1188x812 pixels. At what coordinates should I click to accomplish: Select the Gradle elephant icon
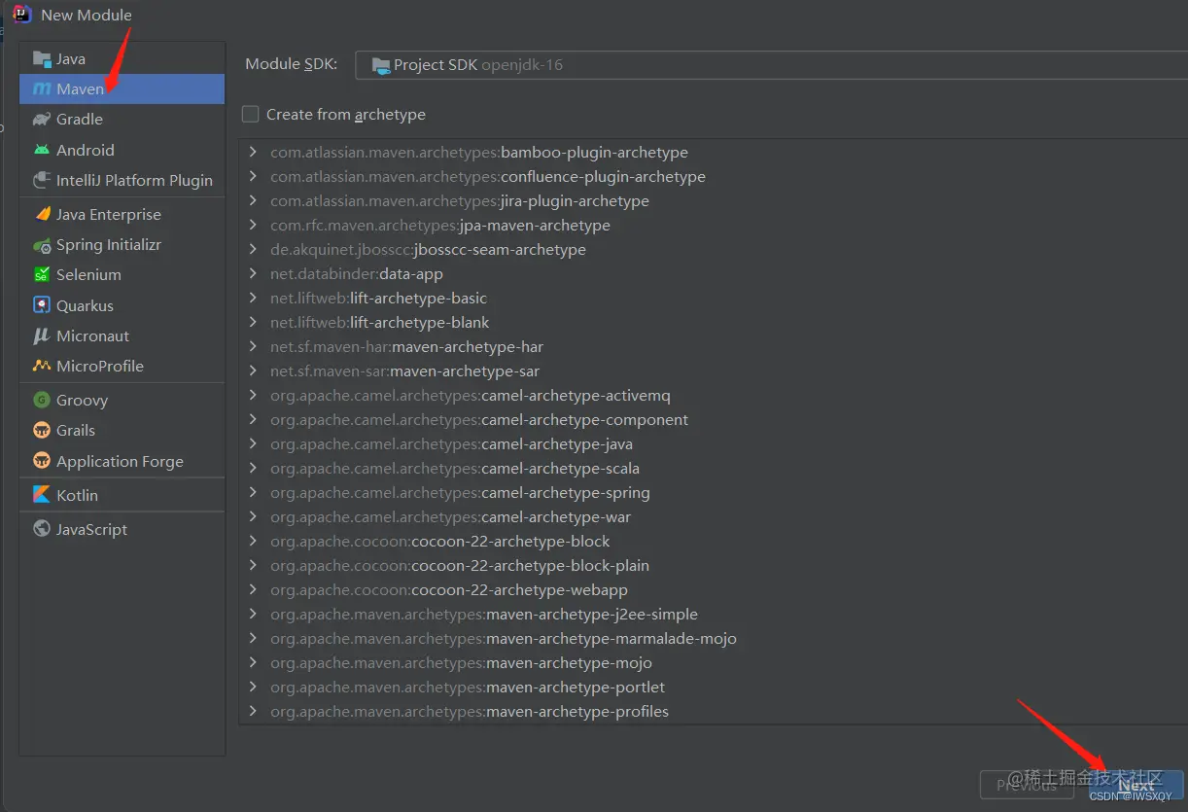click(x=42, y=120)
